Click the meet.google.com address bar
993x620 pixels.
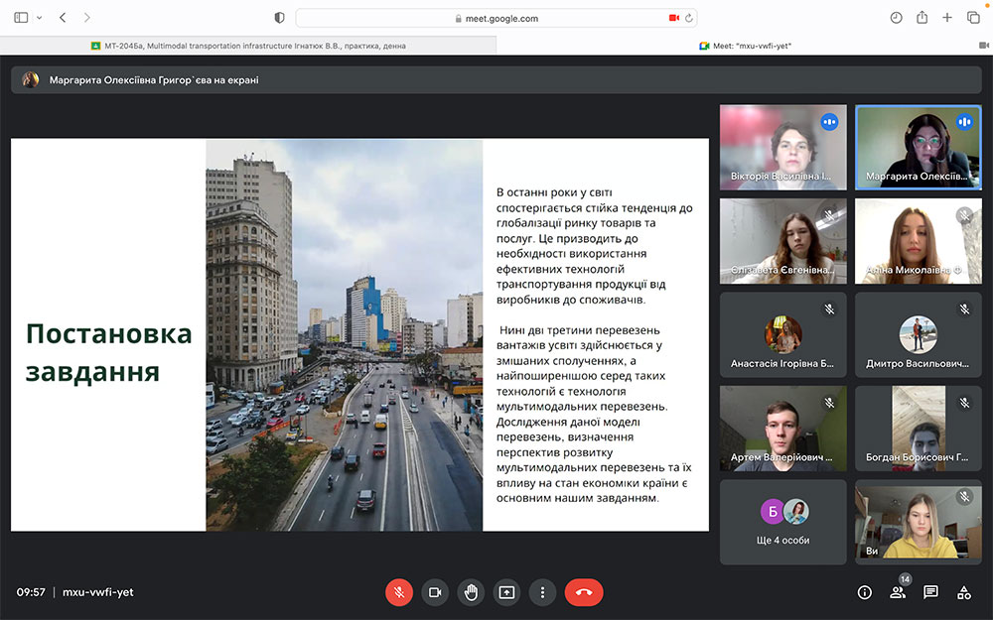coord(496,18)
